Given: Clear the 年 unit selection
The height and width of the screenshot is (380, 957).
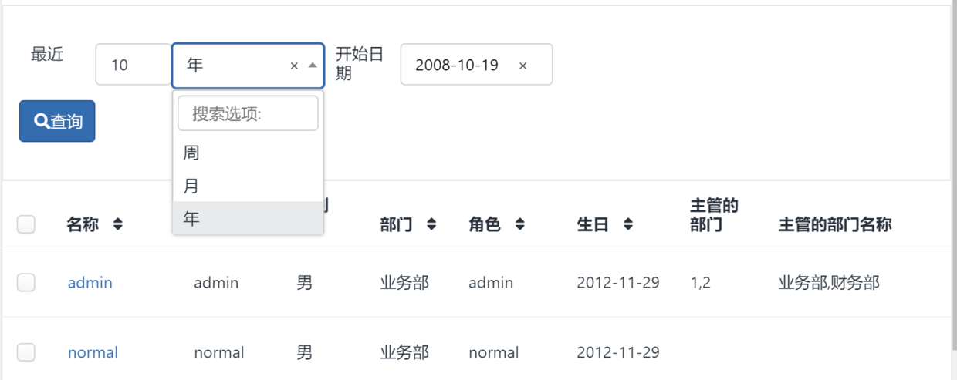Looking at the screenshot, I should pyautogui.click(x=294, y=66).
